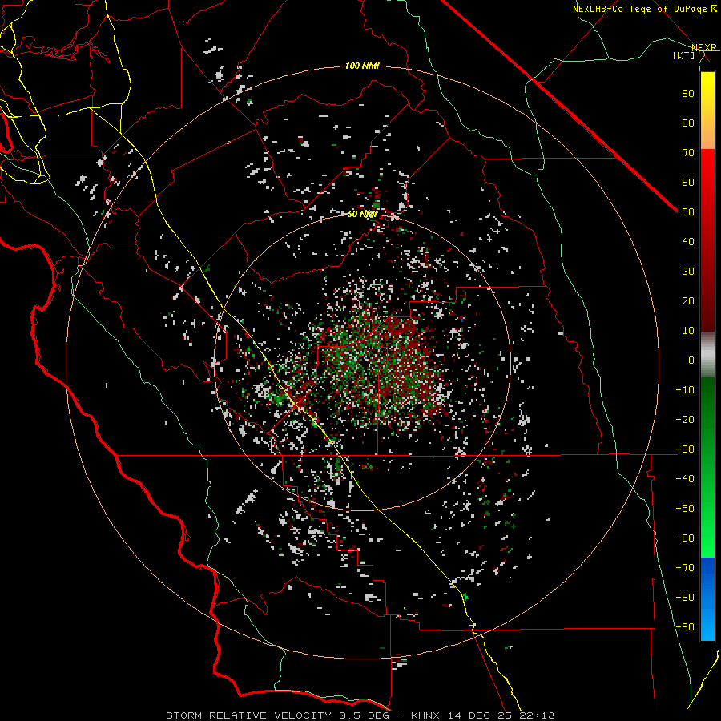Click the positive 30 knot scale value
This screenshot has height=721, width=721.
click(x=688, y=272)
